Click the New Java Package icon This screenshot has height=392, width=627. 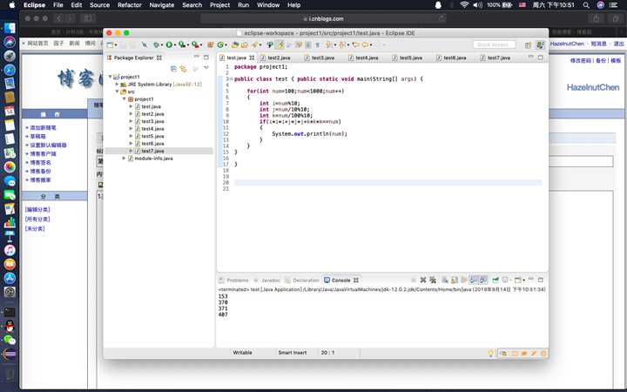(x=211, y=44)
